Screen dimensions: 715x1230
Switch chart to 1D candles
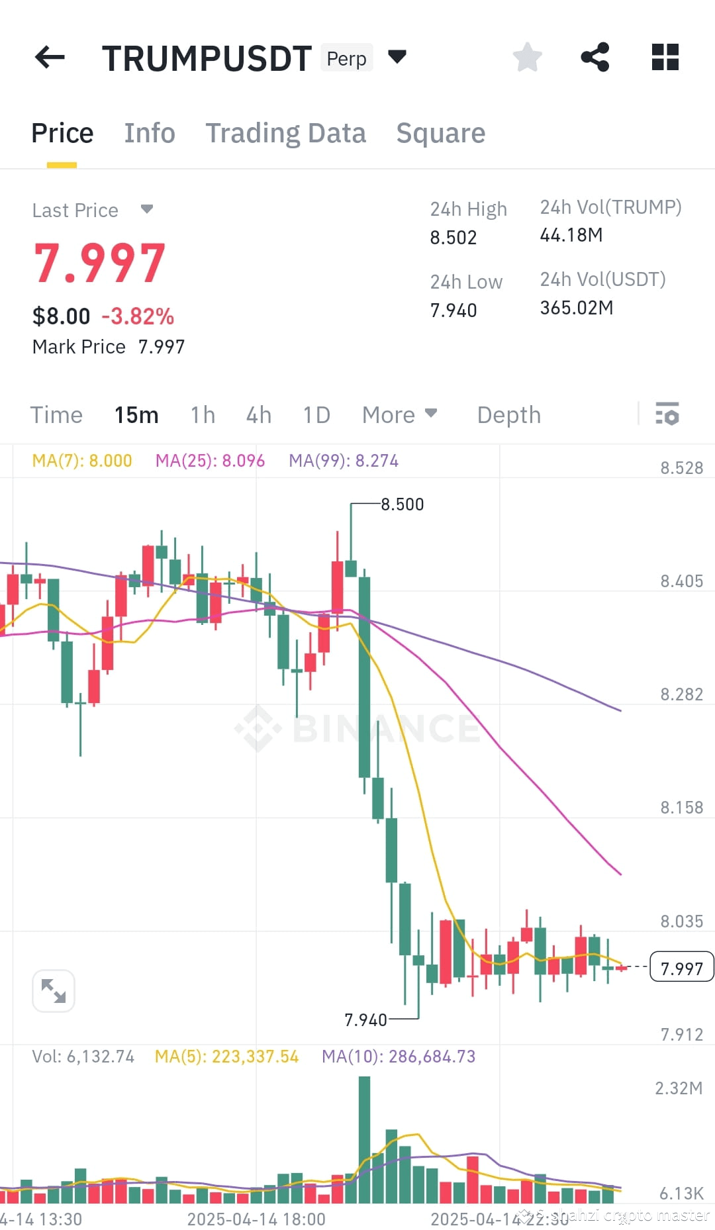316,415
